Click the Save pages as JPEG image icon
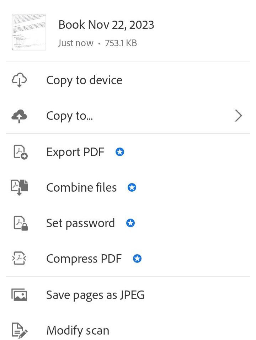The width and height of the screenshot is (256, 340). point(19,295)
